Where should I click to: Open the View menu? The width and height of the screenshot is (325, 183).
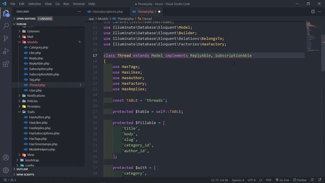pyautogui.click(x=48, y=4)
